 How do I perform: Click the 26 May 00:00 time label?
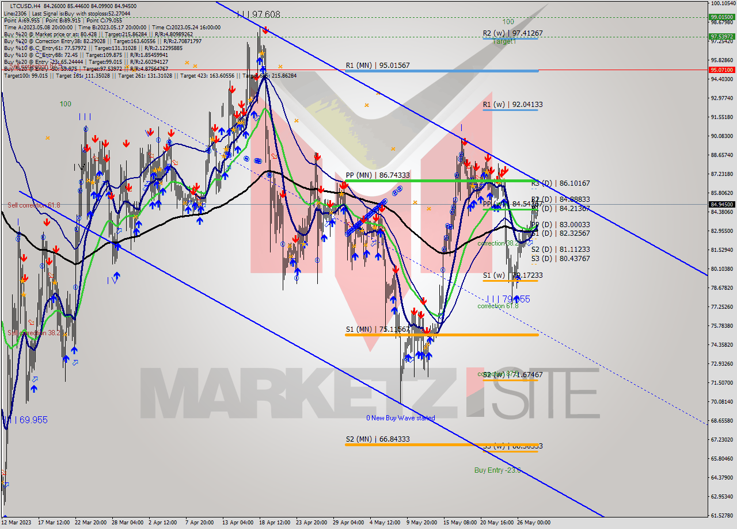533,523
